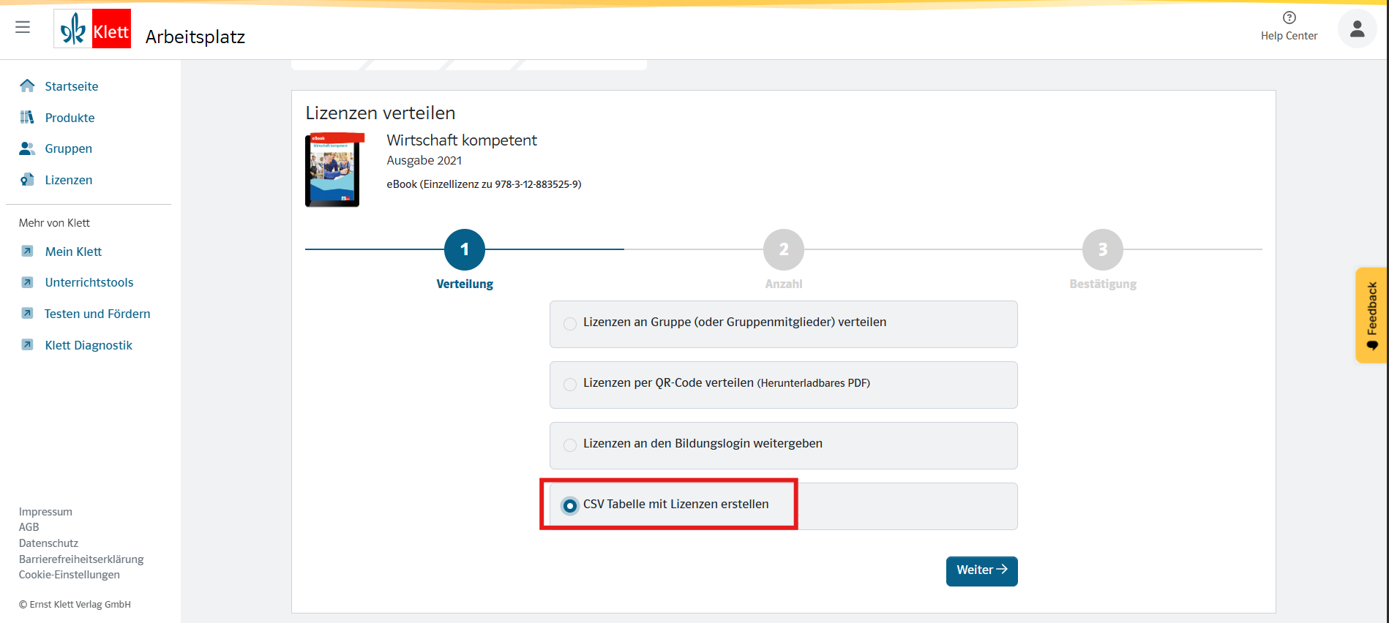The width and height of the screenshot is (1389, 623).
Task: Click the Lizenzen icon in sidebar
Action: (27, 179)
